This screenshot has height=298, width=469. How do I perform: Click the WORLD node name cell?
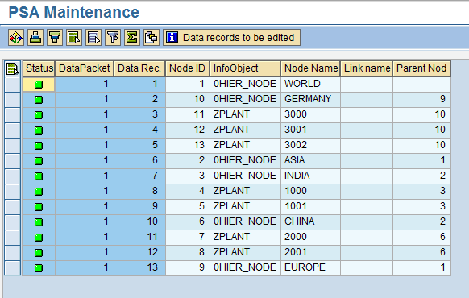pyautogui.click(x=310, y=84)
